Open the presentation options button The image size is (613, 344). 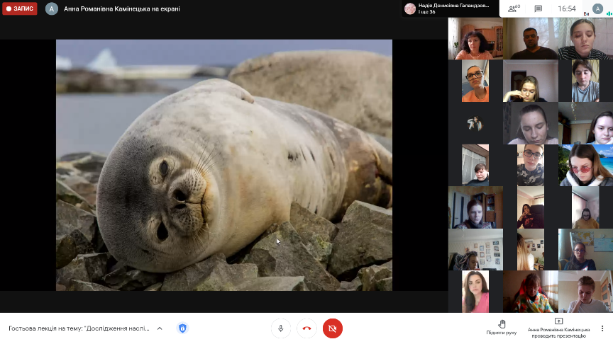click(x=558, y=326)
